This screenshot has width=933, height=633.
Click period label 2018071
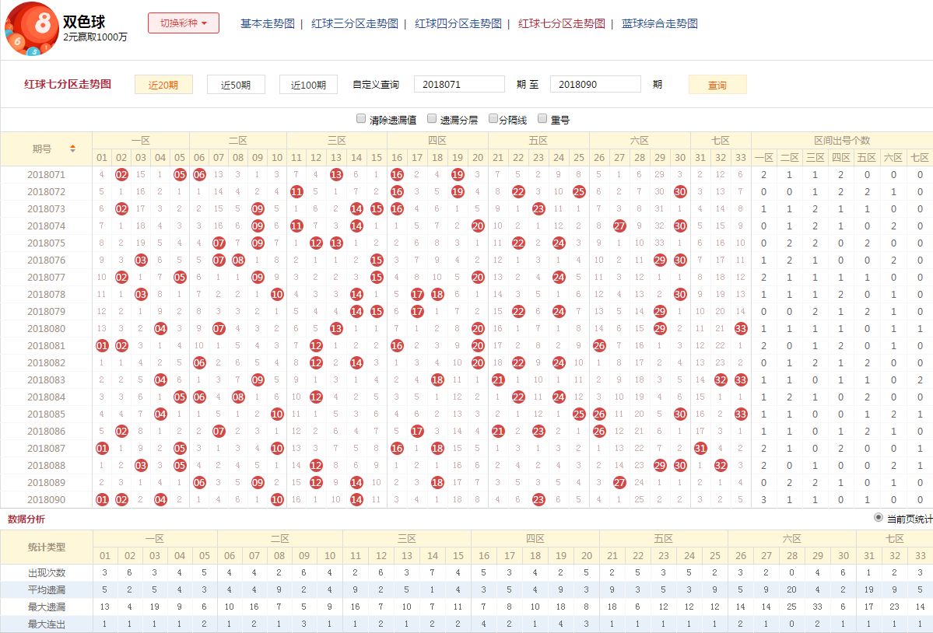click(47, 175)
